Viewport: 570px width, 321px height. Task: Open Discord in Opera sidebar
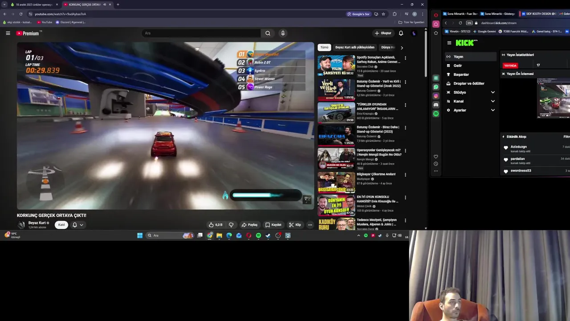coord(436,105)
